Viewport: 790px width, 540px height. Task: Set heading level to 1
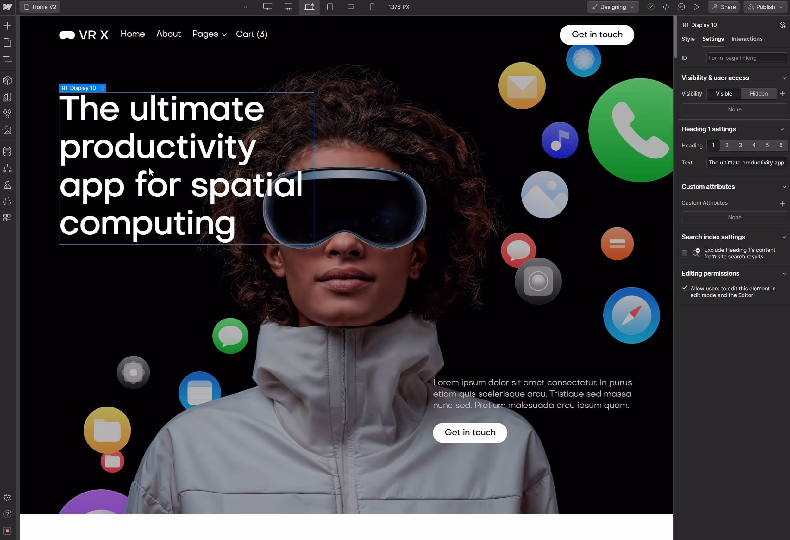click(713, 145)
